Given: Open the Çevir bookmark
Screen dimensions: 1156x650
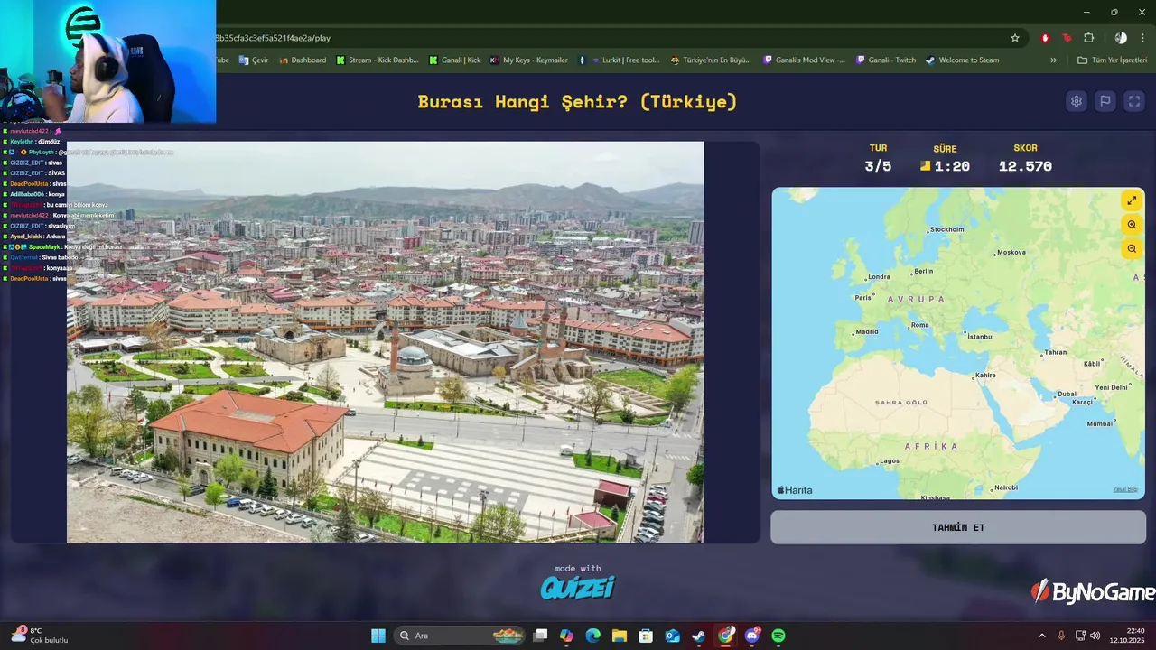Looking at the screenshot, I should (254, 60).
